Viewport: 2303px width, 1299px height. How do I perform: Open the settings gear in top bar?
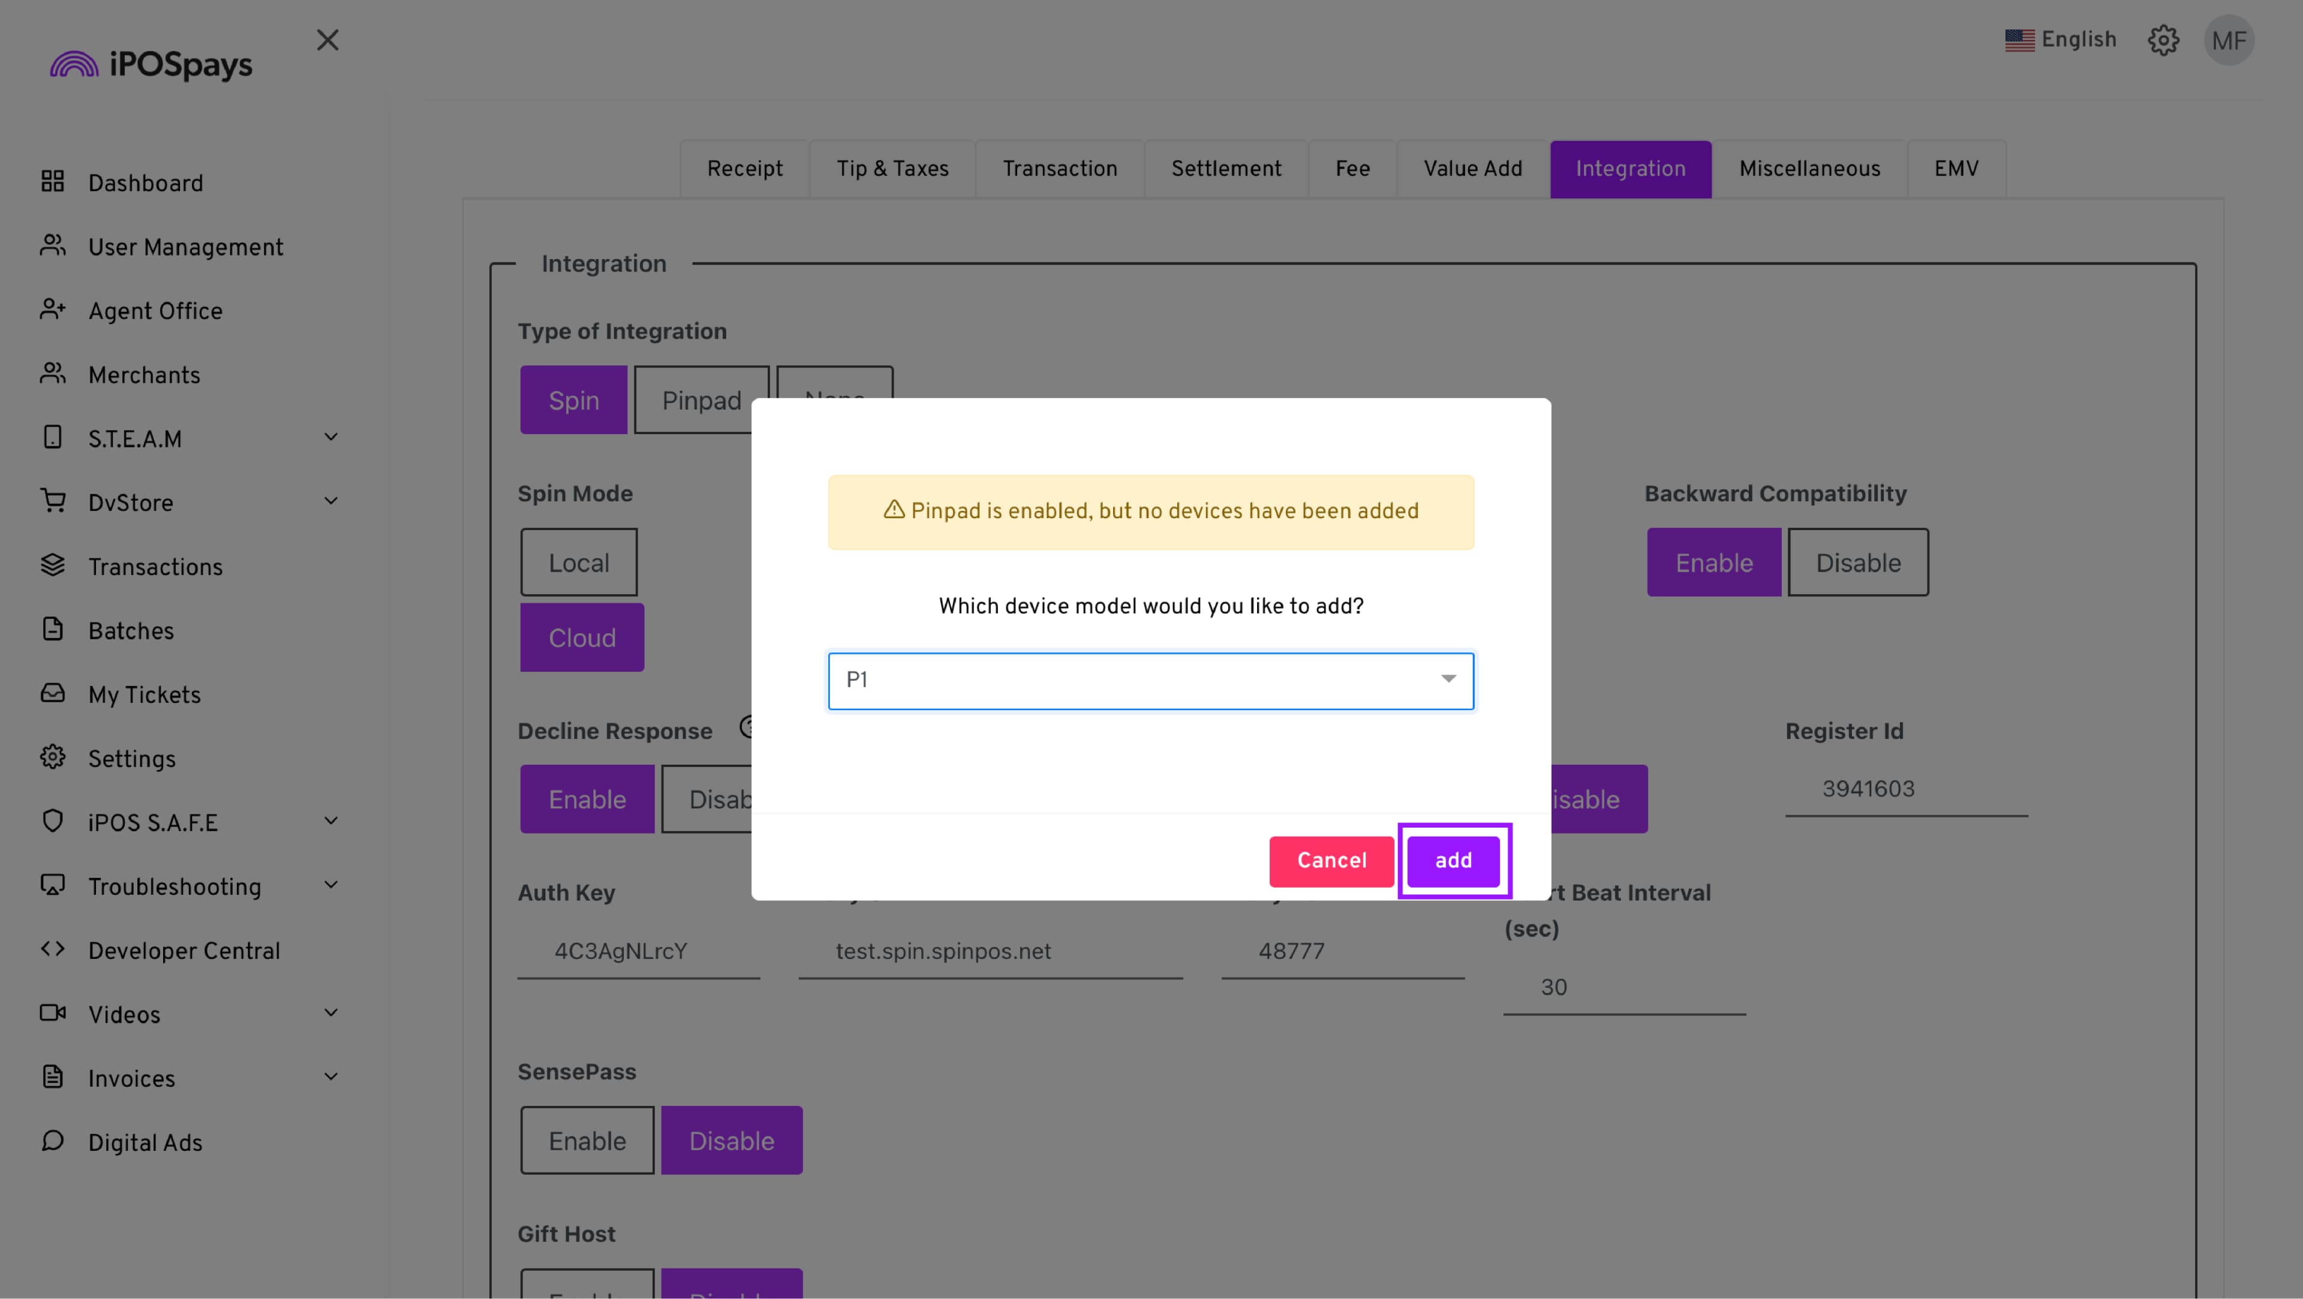2163,40
